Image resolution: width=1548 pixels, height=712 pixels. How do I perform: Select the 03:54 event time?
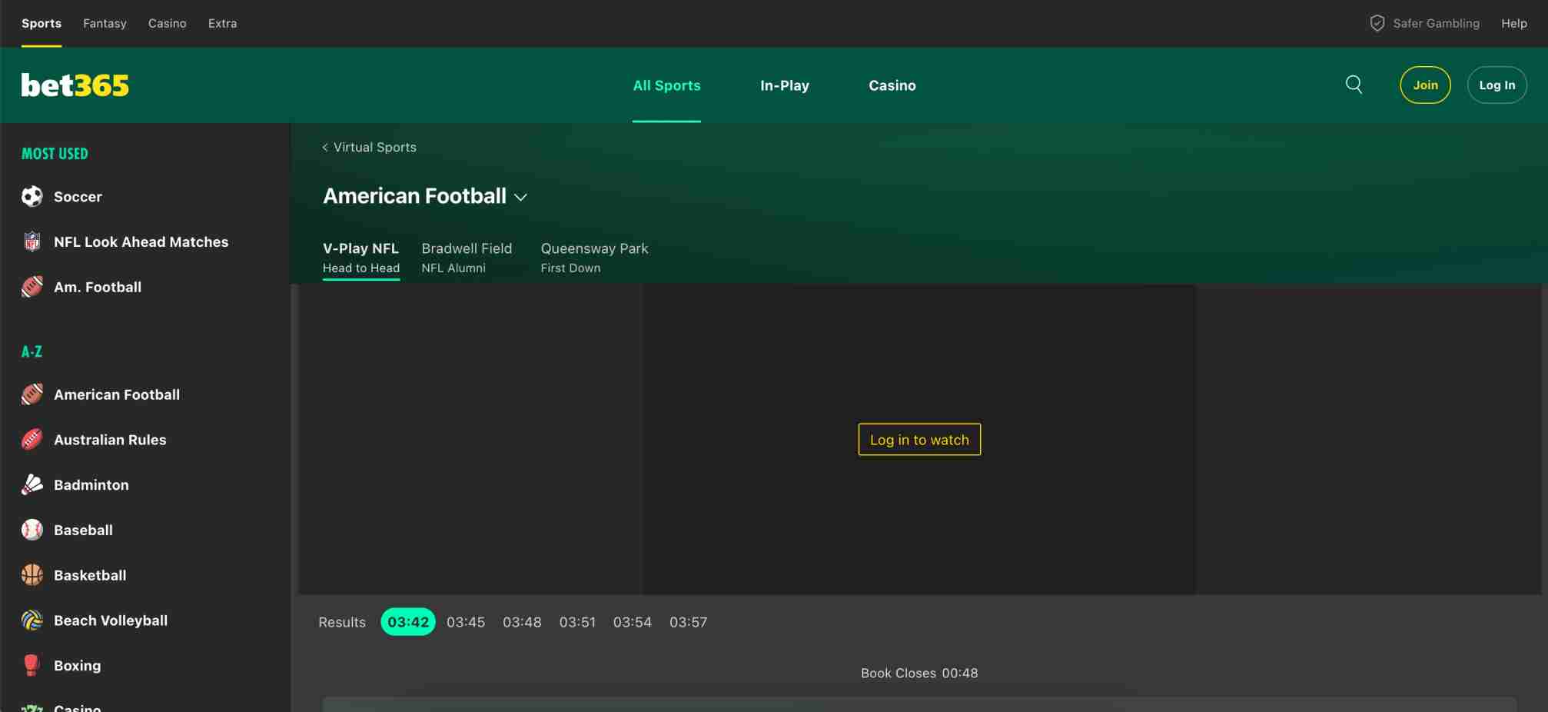(632, 622)
